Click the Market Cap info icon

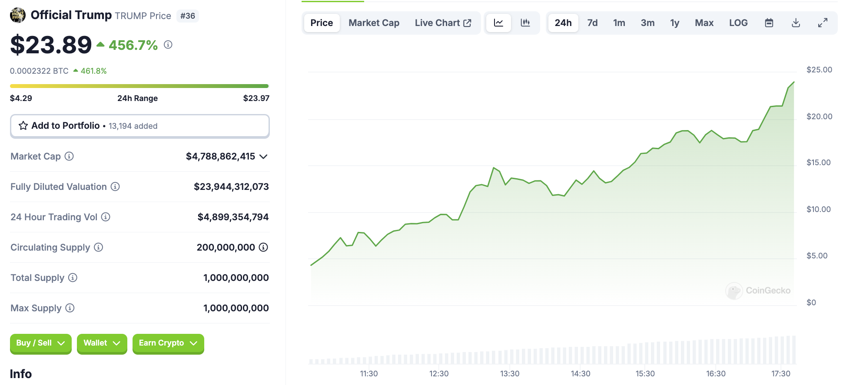(x=69, y=156)
